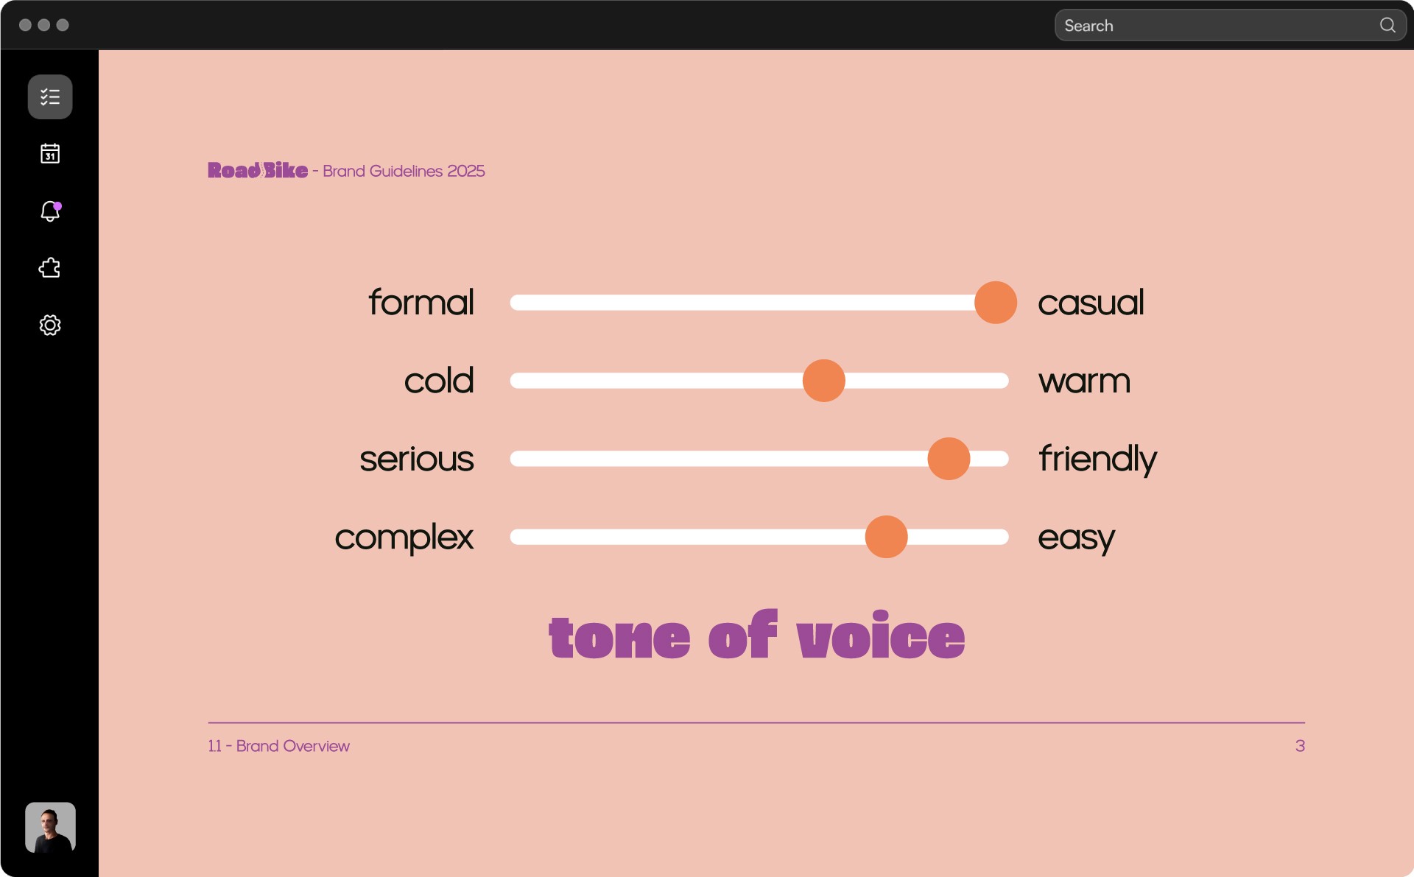
Task: Open the checklist tasks sidebar icon
Action: coord(50,96)
